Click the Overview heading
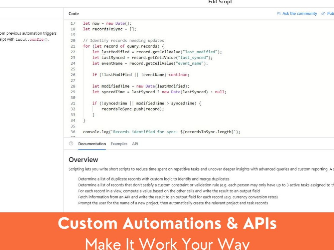 coord(83,160)
